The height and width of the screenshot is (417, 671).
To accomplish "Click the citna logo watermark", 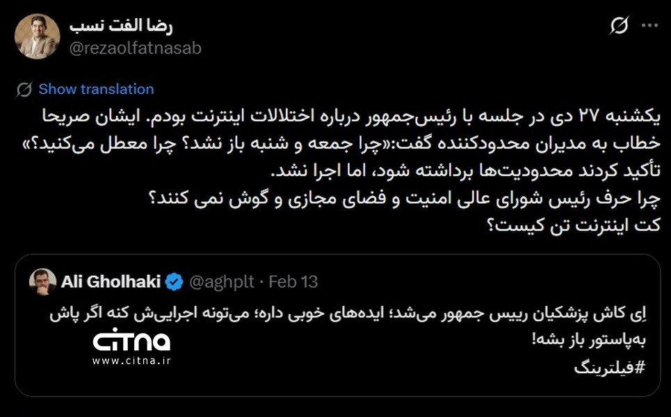I will pyautogui.click(x=131, y=340).
